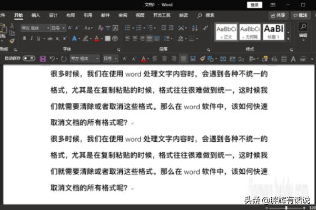The width and height of the screenshot is (316, 210).
Task: Click the Redo icon in quick access toolbar
Action: (64, 59)
